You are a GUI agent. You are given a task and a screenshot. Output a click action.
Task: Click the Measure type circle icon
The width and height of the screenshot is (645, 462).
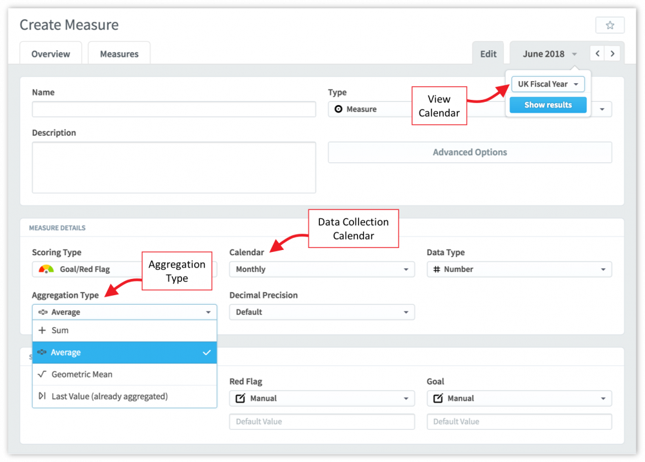click(338, 110)
